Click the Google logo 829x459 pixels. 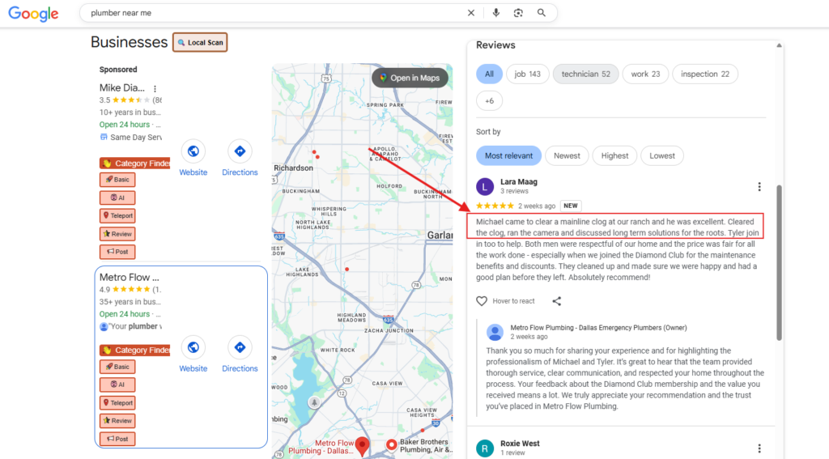tap(33, 14)
